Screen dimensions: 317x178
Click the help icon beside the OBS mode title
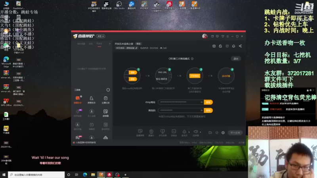tap(192, 59)
